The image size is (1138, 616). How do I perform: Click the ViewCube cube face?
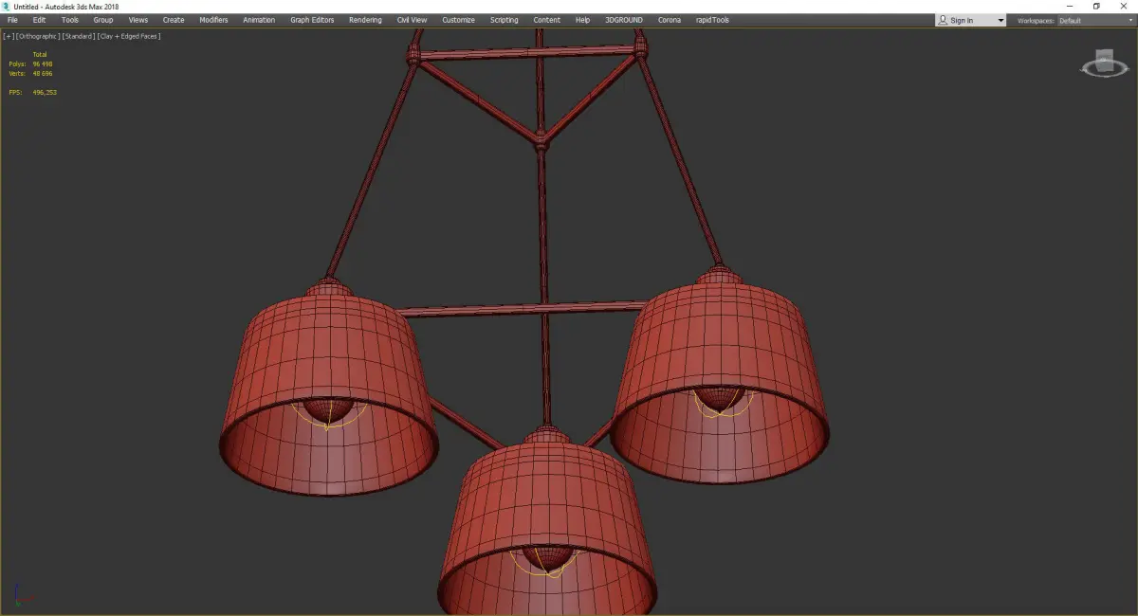coord(1105,63)
